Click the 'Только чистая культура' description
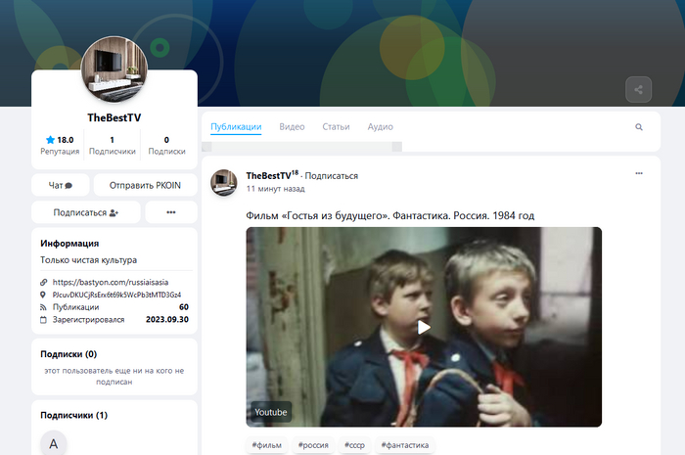The width and height of the screenshot is (685, 455). click(x=89, y=260)
